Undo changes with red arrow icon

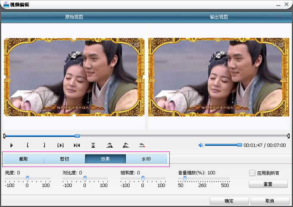coord(142,145)
